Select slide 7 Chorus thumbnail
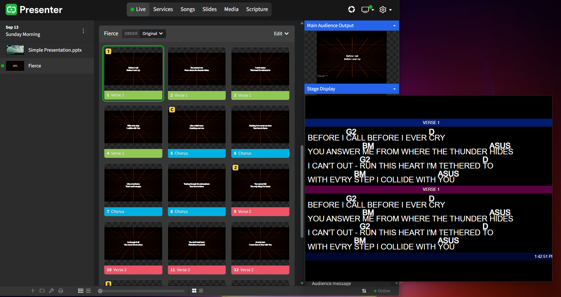Screen dimensions: 561x297 coord(133,190)
